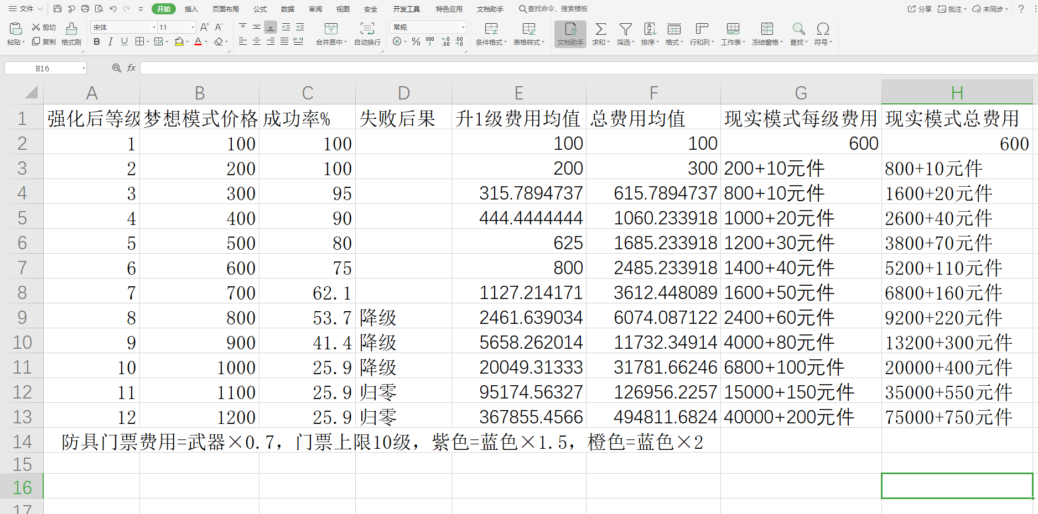Click the Filter (筛选) funnel icon
Screen dimensions: 1038x514
pyautogui.click(x=625, y=29)
